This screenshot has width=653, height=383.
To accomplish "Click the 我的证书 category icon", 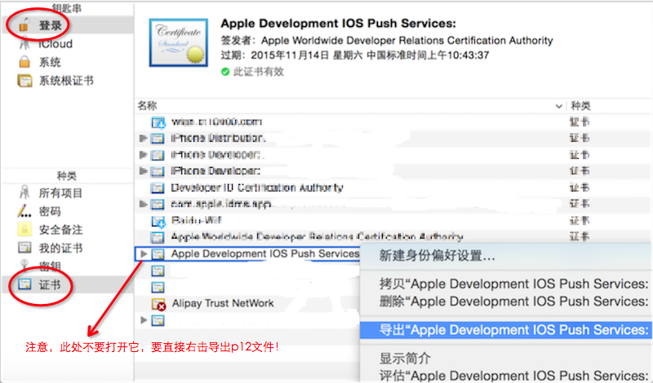I will pyautogui.click(x=24, y=248).
